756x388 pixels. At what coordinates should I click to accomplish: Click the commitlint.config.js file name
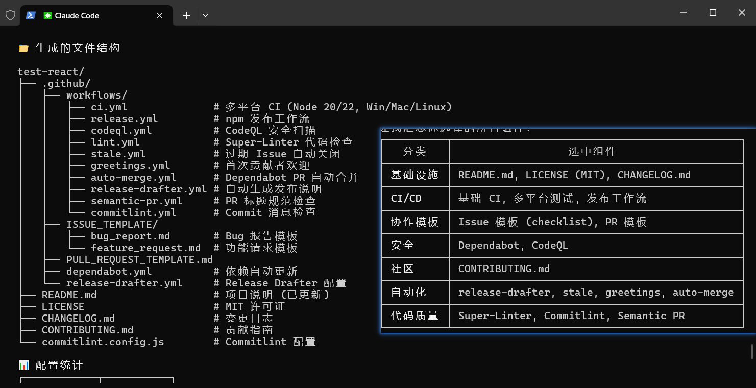(x=103, y=342)
